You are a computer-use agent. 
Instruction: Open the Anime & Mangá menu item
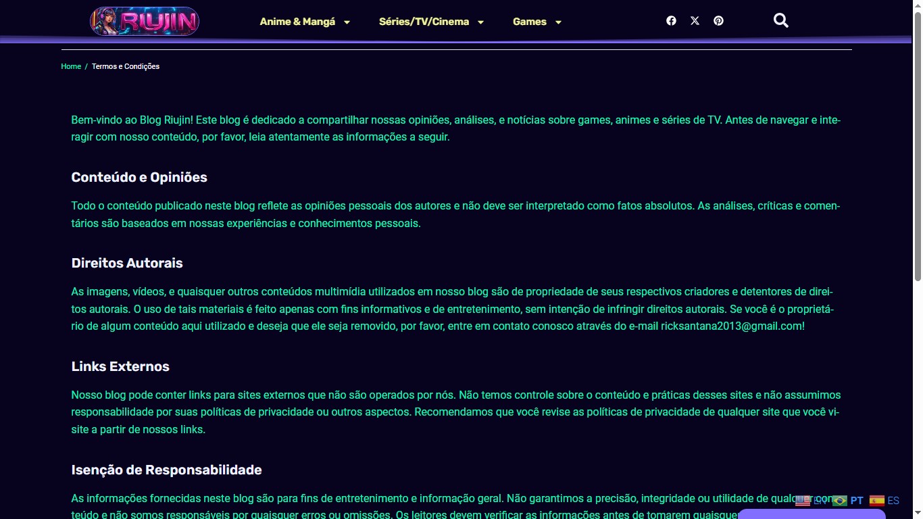(298, 22)
